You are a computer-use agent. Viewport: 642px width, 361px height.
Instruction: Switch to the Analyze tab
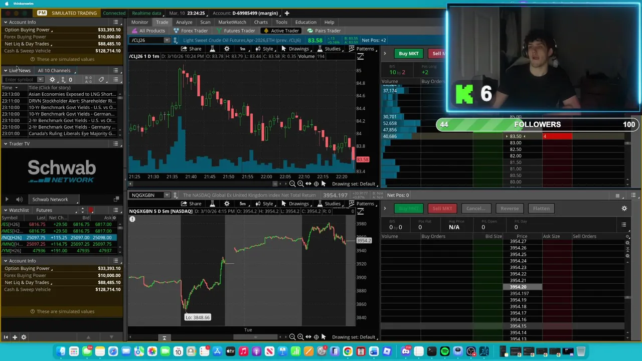184,22
